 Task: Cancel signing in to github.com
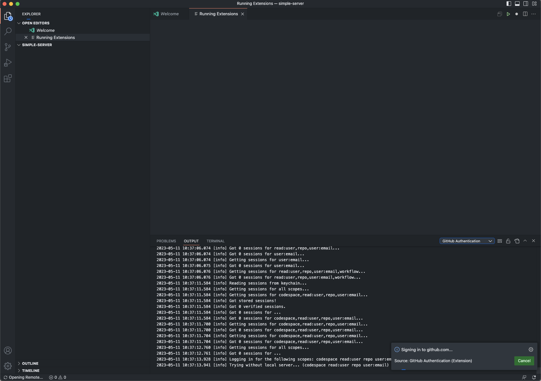pos(524,361)
